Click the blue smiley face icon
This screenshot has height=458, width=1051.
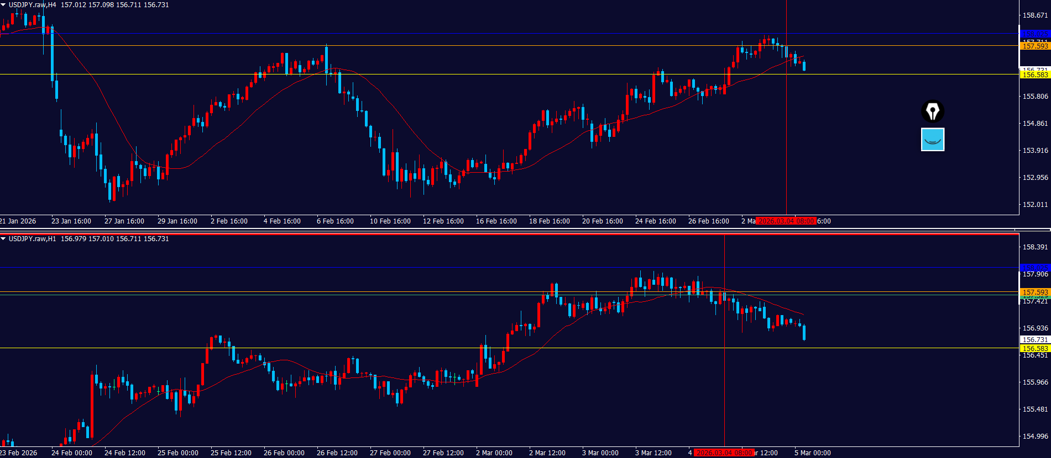[x=933, y=140]
